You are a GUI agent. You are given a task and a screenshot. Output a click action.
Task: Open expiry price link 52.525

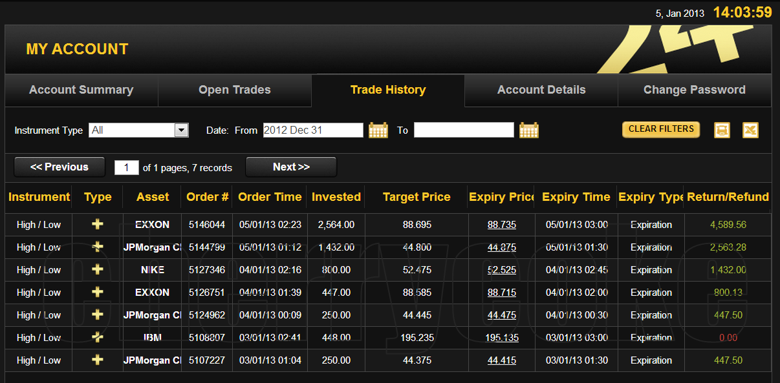point(502,270)
